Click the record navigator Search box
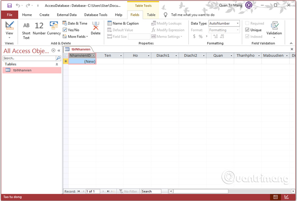This screenshot has height=201, width=297. (151, 191)
